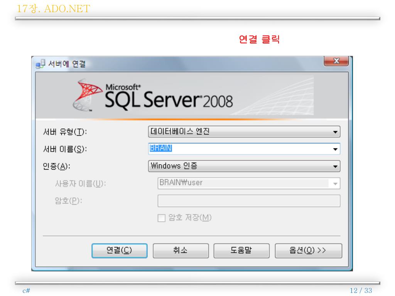The height and width of the screenshot is (296, 395).
Task: Open the disabled 사용자 이름 dropdown arrow
Action: pyautogui.click(x=335, y=183)
